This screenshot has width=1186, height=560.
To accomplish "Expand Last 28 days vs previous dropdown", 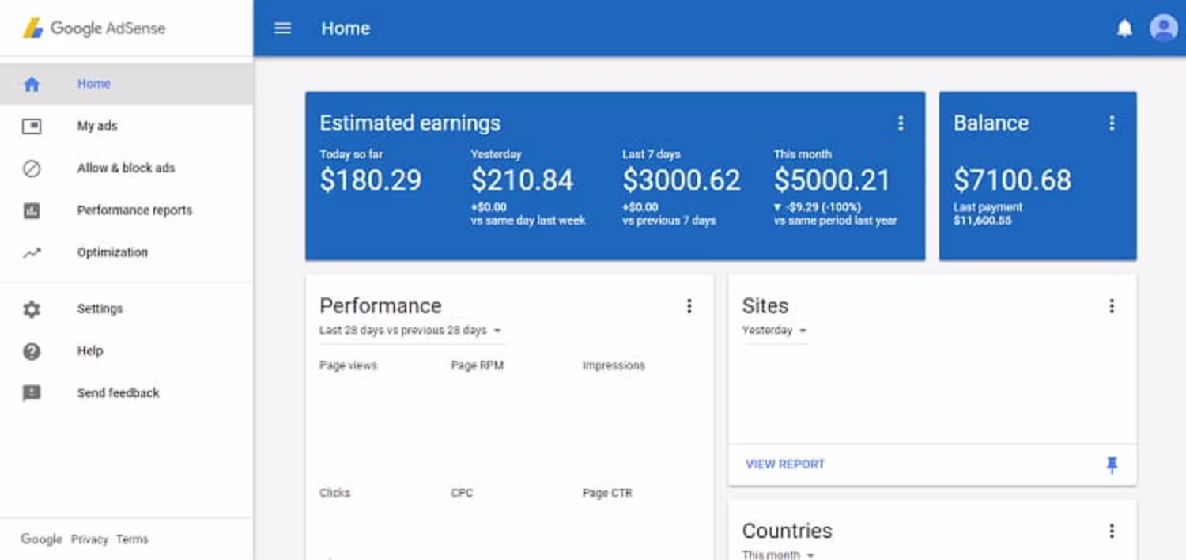I will [x=411, y=331].
